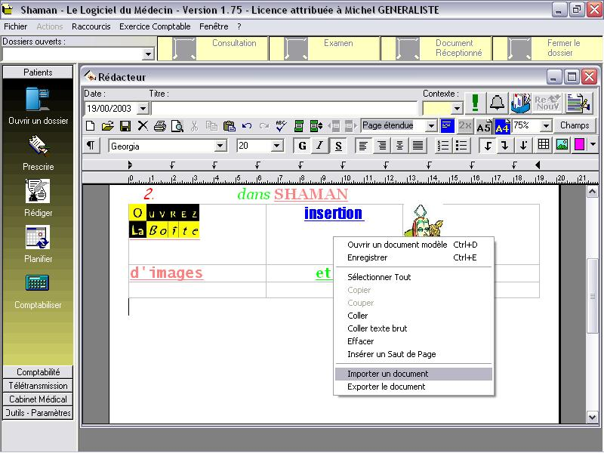Toggle italic I formatting
Viewport: 604px width, 453px height.
click(x=319, y=146)
